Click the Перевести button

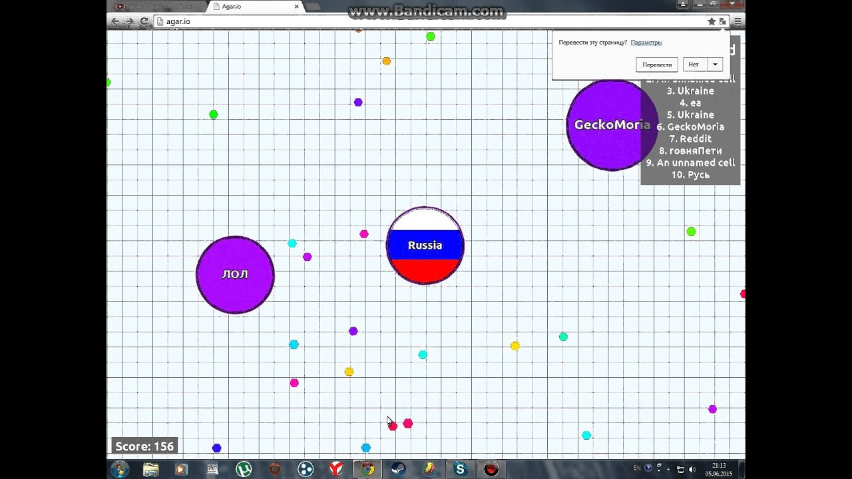(x=657, y=65)
